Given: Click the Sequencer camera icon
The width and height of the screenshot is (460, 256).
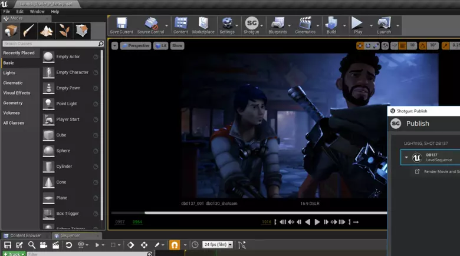Looking at the screenshot, I should point(44,245).
